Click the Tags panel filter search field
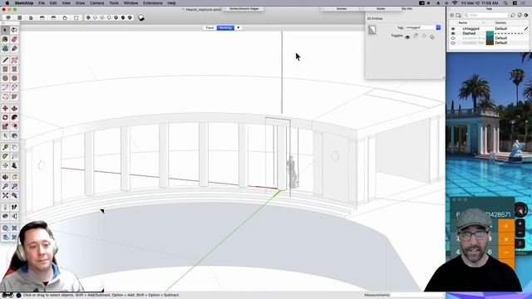This screenshot has height=299, width=532. 485,15
